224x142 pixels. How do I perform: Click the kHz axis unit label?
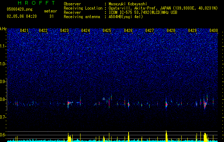[3, 29]
